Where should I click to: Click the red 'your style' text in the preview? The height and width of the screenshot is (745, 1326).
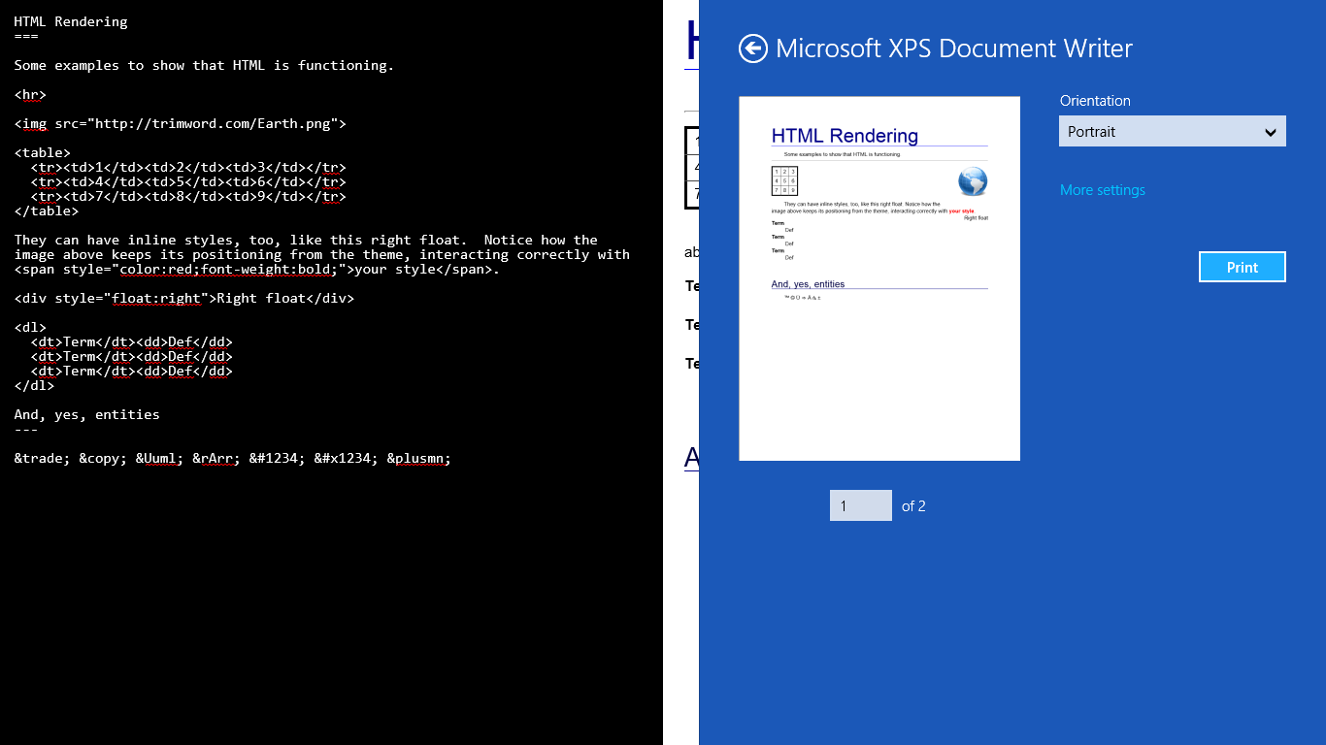pos(961,211)
